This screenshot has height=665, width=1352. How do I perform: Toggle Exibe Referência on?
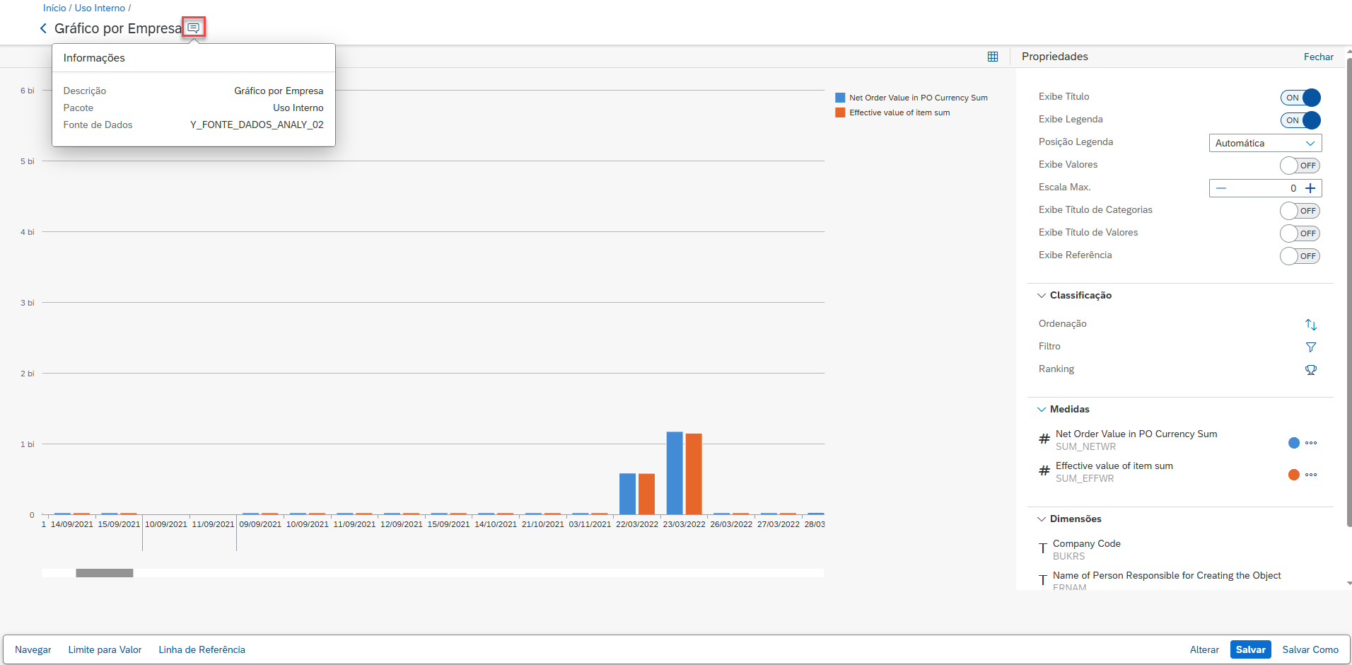pos(1300,256)
